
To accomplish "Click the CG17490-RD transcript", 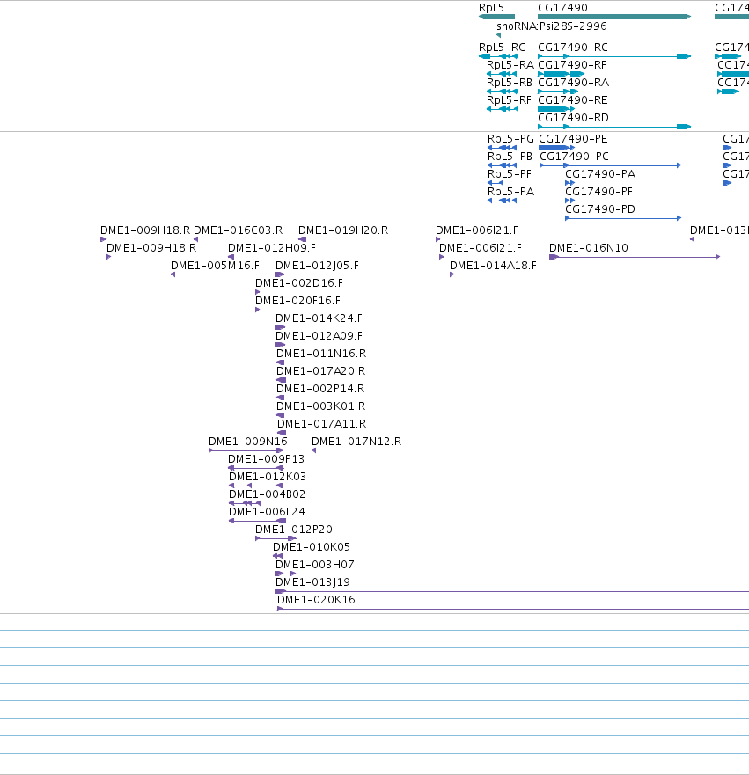I will tap(614, 127).
